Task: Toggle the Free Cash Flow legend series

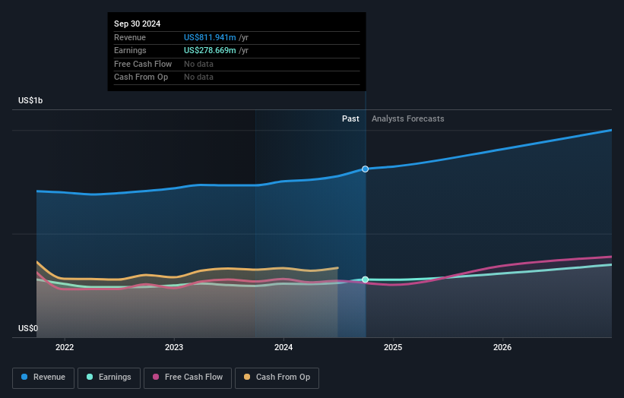Action: (188, 377)
